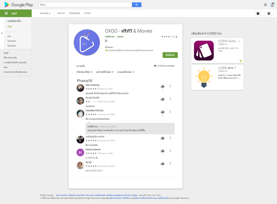Click the 3+ content rating badge
This screenshot has width=277, height=204.
click(106, 41)
